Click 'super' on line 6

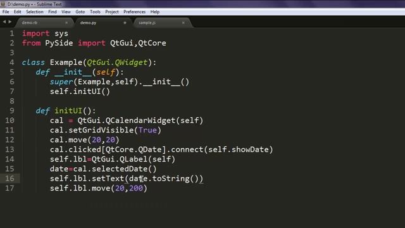point(61,82)
